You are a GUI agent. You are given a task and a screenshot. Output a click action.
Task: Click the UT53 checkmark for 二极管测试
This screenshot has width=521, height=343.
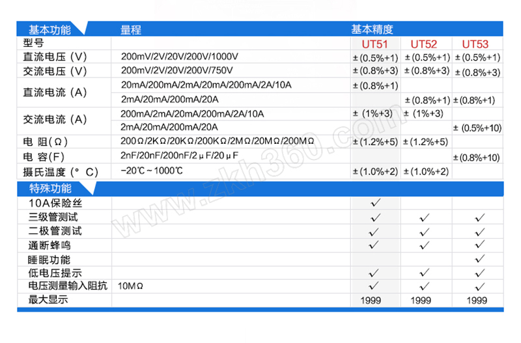click(x=480, y=232)
